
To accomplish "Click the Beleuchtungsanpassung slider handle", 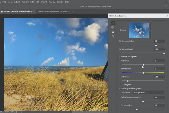I will [143, 101].
